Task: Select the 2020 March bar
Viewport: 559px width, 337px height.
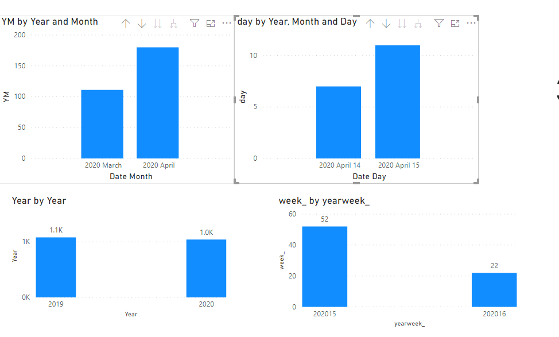Action: [102, 124]
